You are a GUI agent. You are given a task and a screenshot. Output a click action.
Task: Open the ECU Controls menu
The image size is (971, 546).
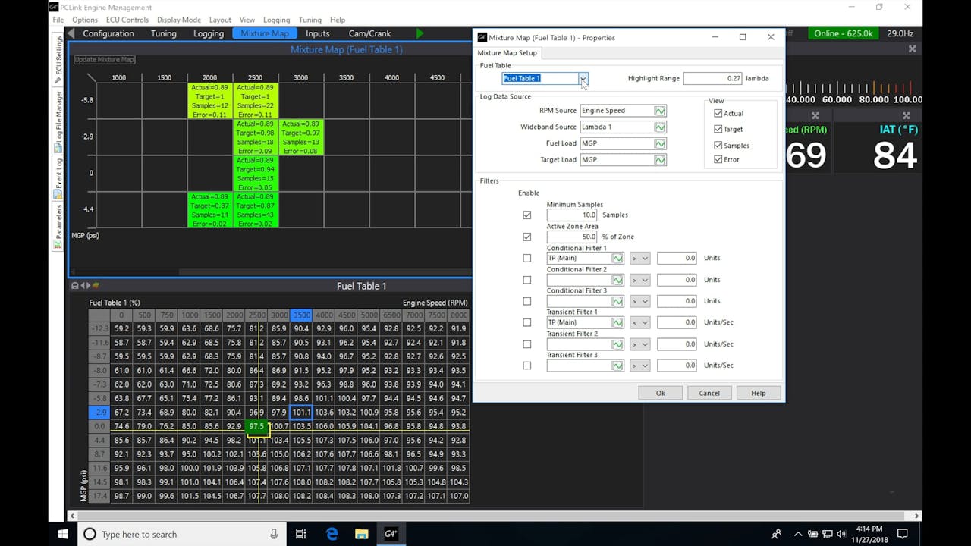(x=127, y=20)
